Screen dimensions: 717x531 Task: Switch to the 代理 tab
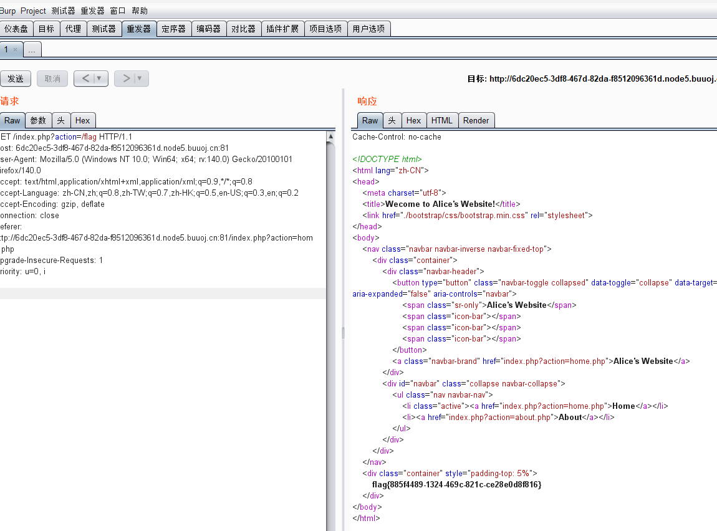click(x=73, y=29)
